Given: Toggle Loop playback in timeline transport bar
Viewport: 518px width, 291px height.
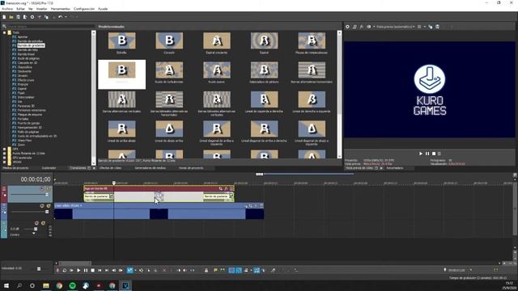Looking at the screenshot, I should pos(65,270).
